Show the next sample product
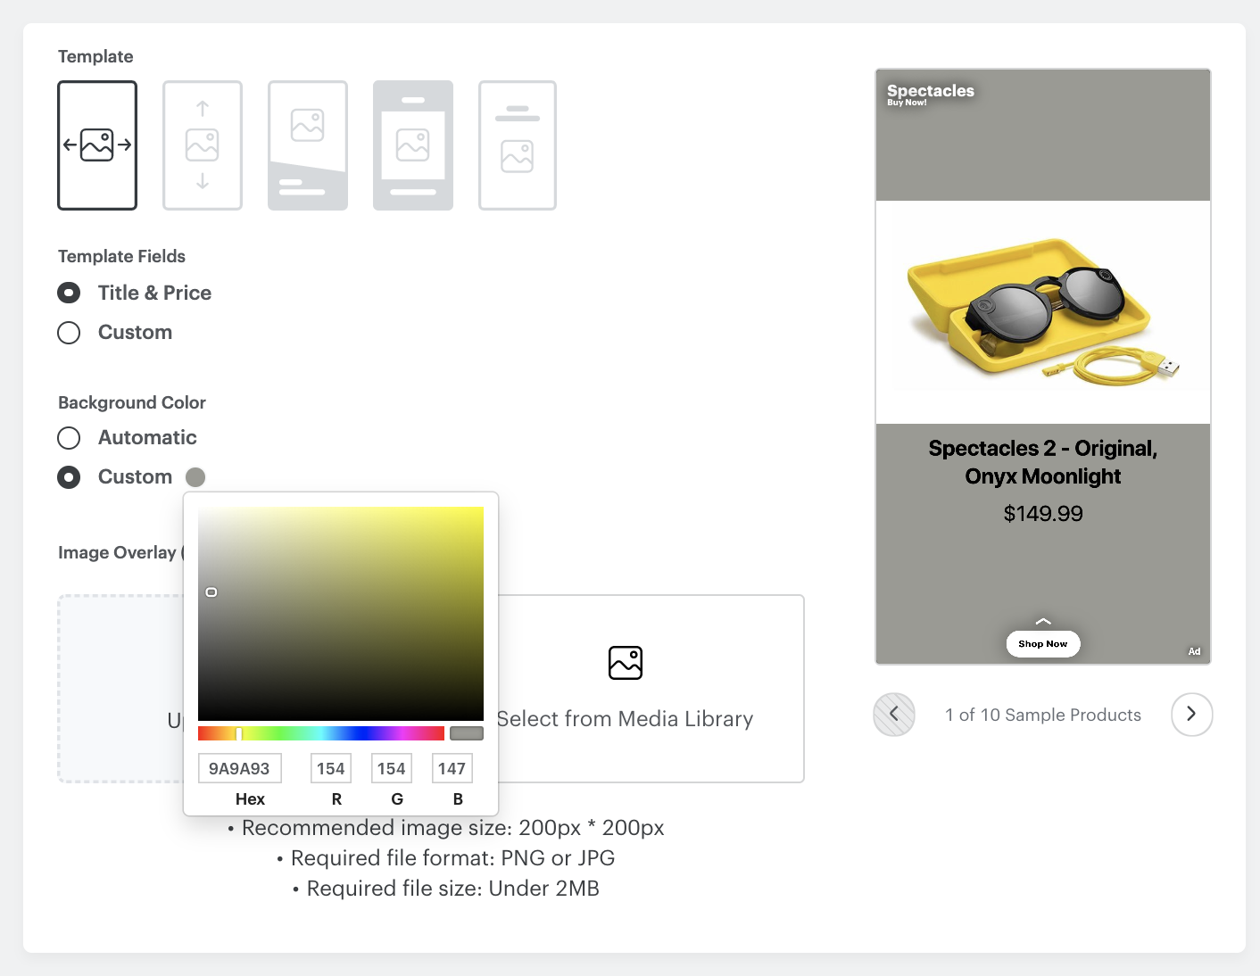Image resolution: width=1260 pixels, height=976 pixels. point(1191,715)
